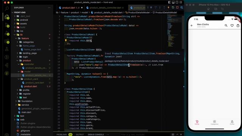This screenshot has width=242, height=136.
Task: Open the Testing flask icon
Action: 7,49
